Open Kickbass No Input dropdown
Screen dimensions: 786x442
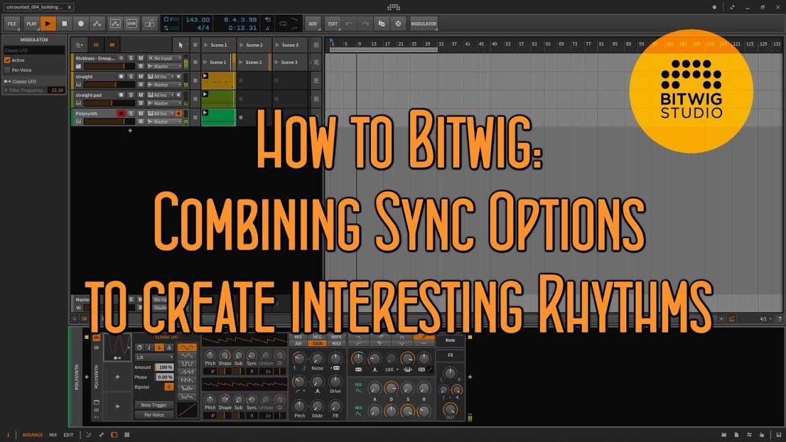pos(165,58)
